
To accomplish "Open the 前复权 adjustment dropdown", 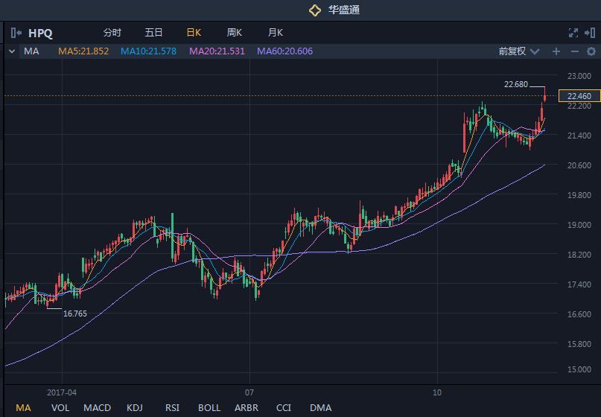I will [x=518, y=51].
